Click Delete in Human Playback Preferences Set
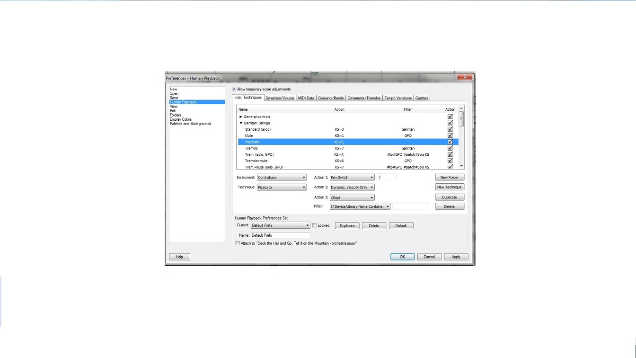This screenshot has height=358, width=636. coord(374,225)
